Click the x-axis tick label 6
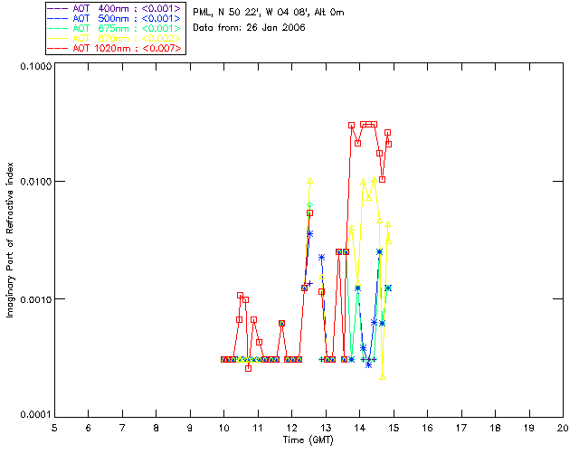Image resolution: width=579 pixels, height=463 pixels. coord(89,428)
